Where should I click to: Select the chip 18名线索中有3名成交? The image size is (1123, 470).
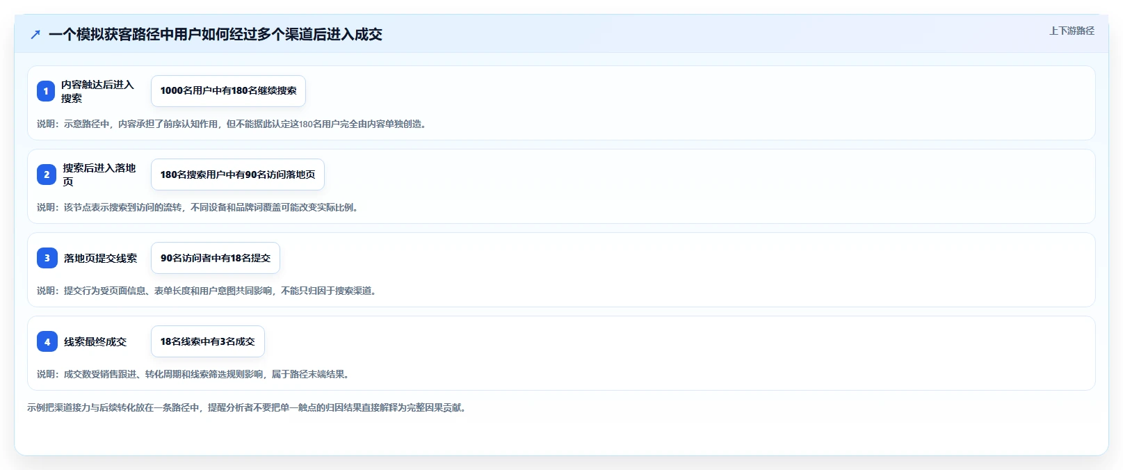coord(208,341)
